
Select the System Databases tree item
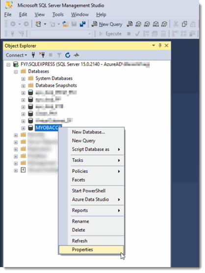[54, 79]
